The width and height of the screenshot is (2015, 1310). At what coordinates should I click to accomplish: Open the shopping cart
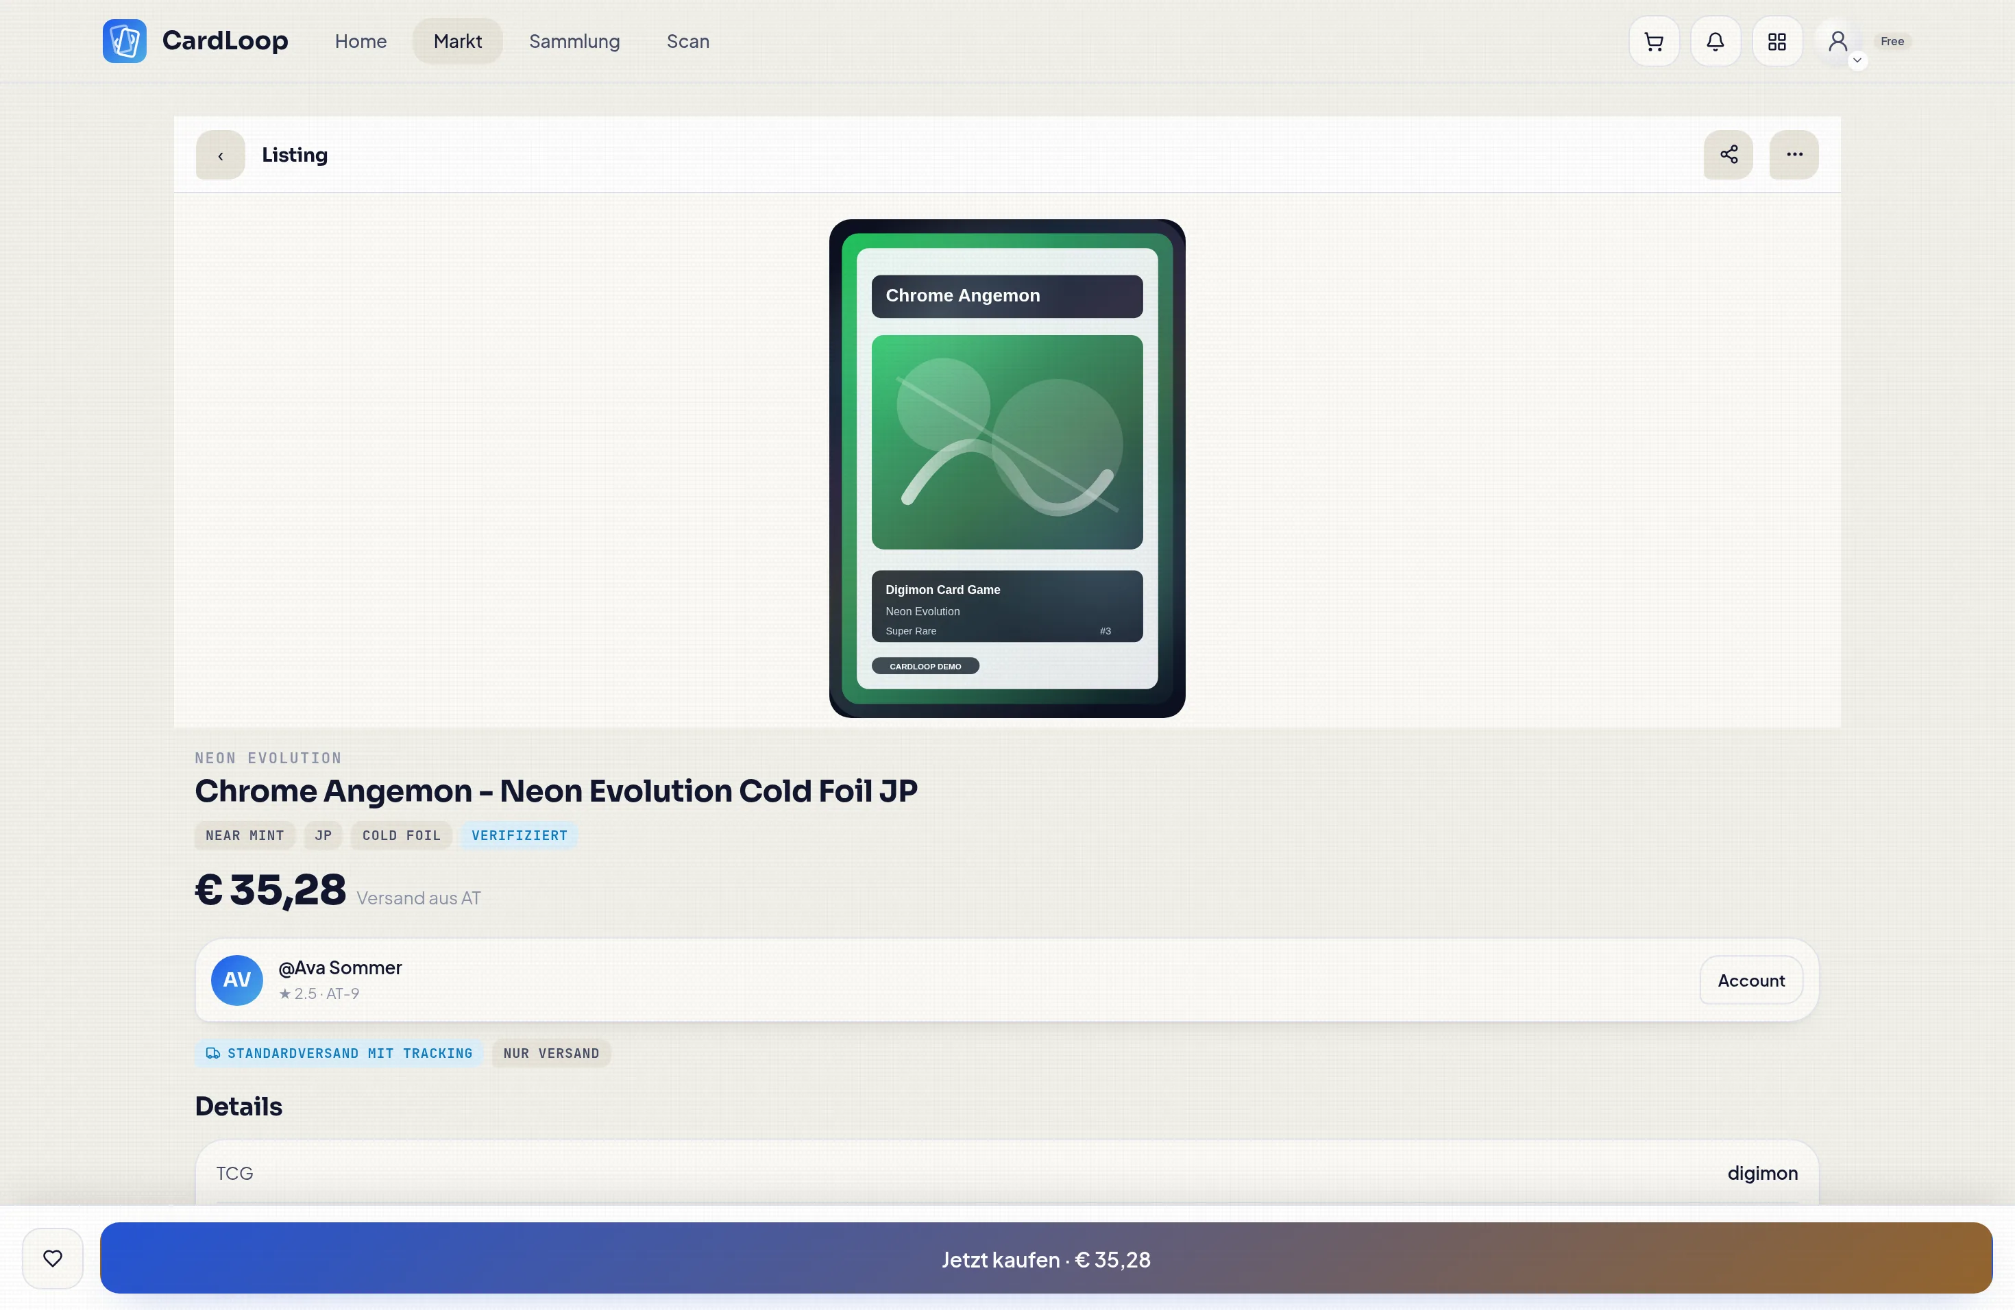tap(1654, 40)
